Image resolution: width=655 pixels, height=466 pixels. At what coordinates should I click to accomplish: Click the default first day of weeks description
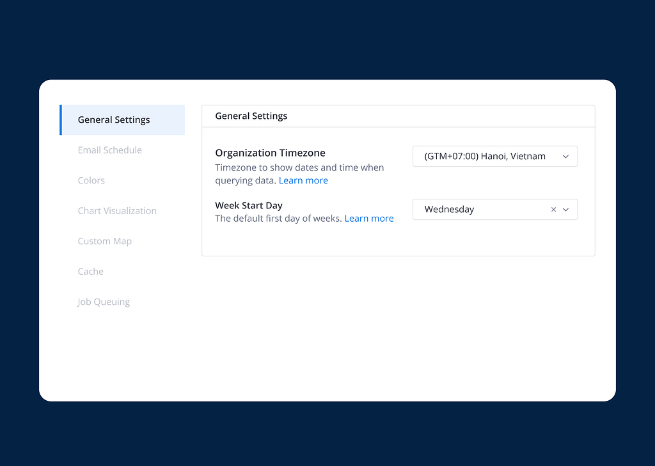[278, 219]
